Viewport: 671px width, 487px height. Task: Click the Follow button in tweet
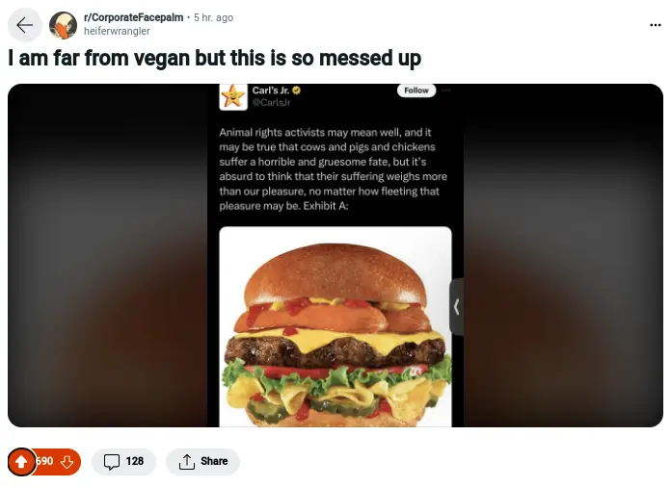(416, 90)
